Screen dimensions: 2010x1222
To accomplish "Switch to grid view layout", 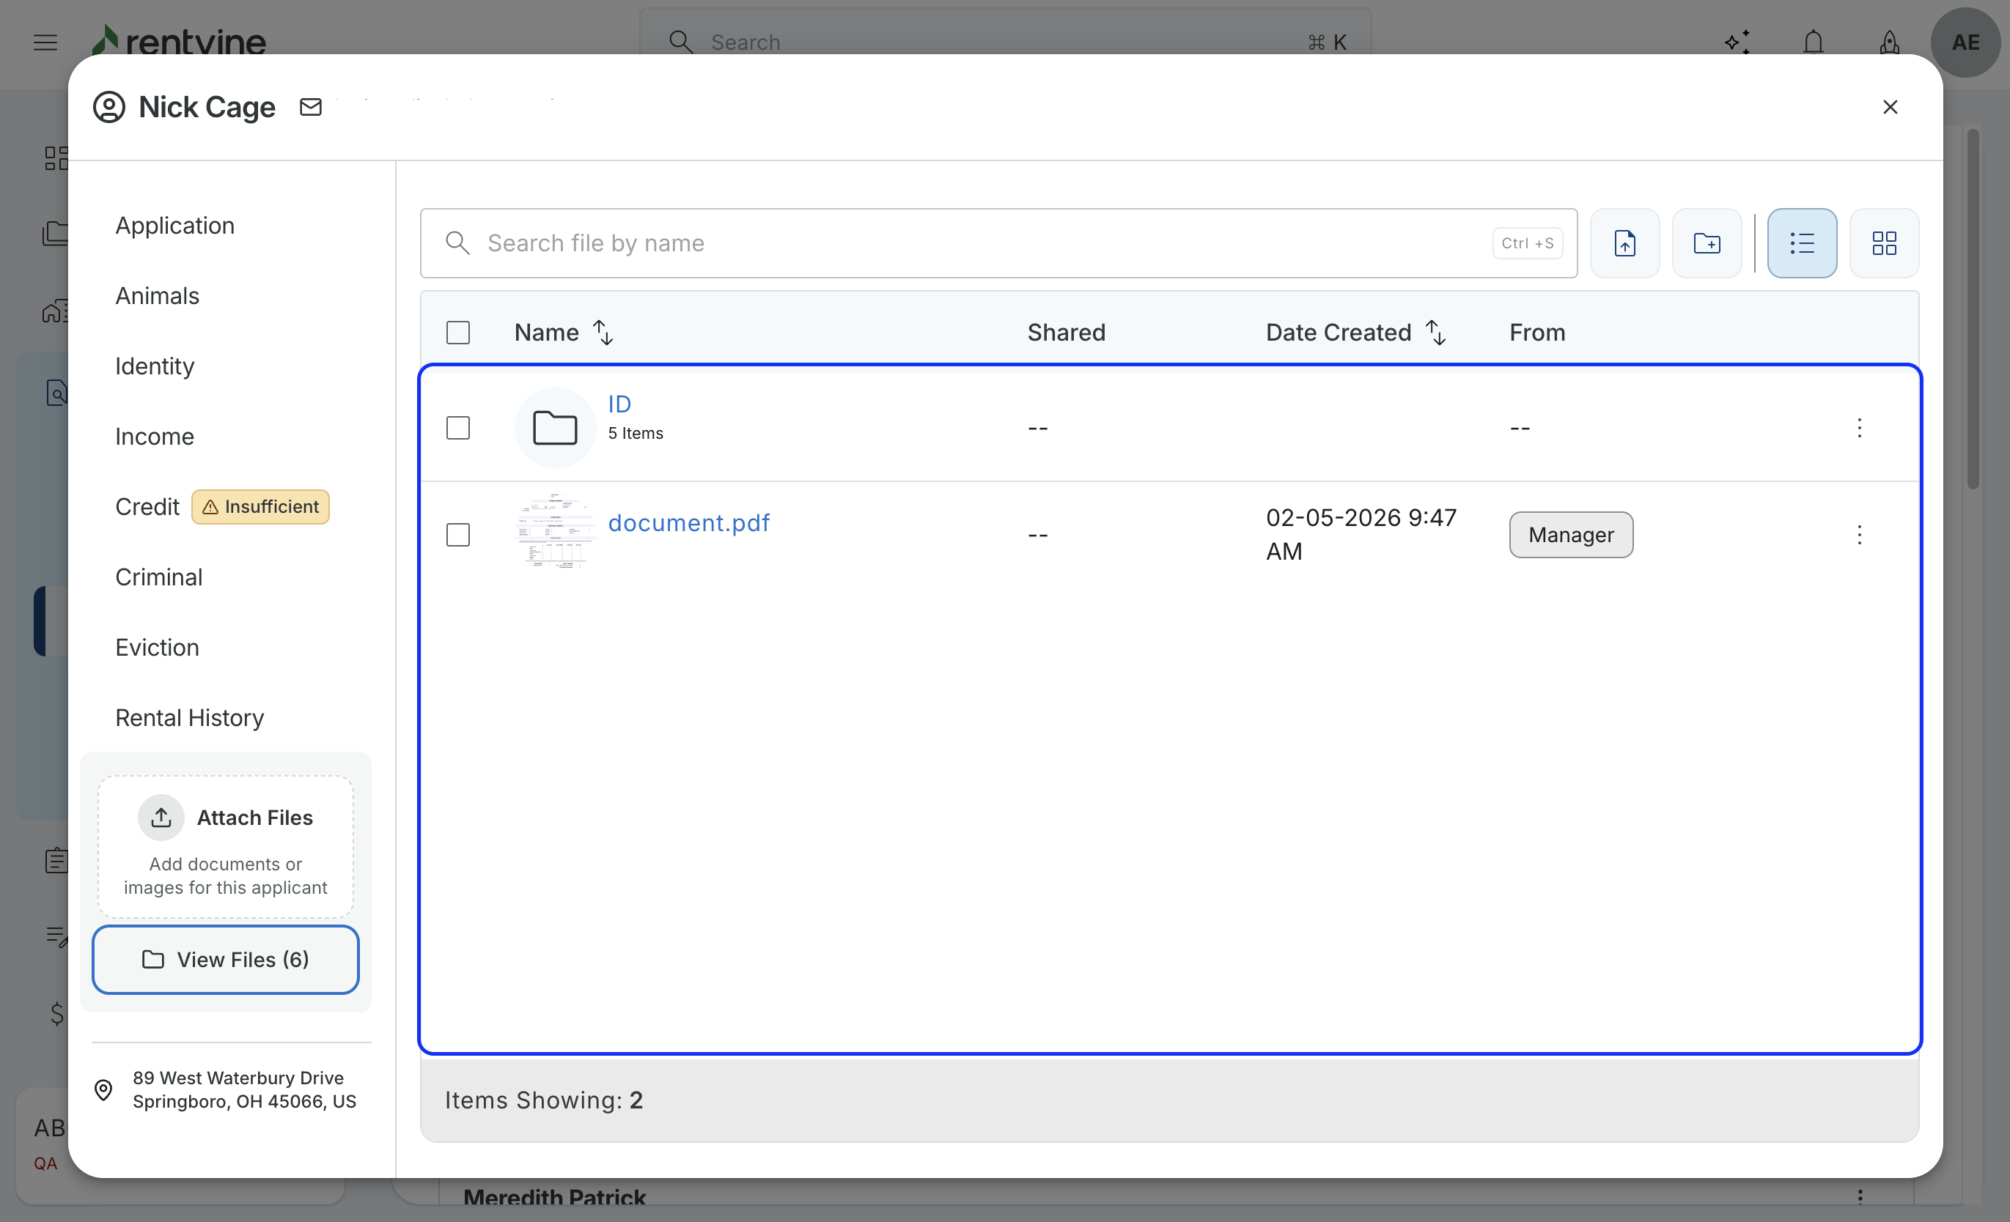I will 1884,243.
